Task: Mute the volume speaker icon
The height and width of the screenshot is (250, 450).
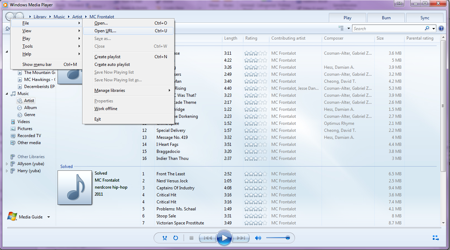Action: click(258, 238)
